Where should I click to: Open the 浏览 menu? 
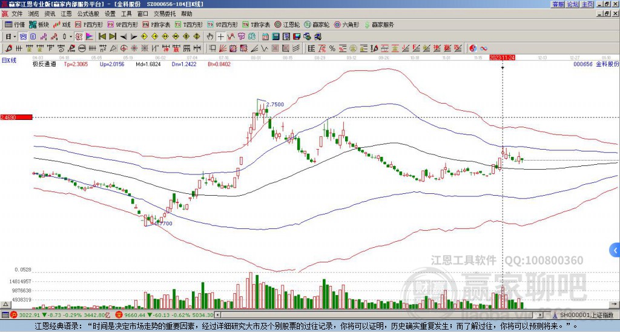click(34, 14)
